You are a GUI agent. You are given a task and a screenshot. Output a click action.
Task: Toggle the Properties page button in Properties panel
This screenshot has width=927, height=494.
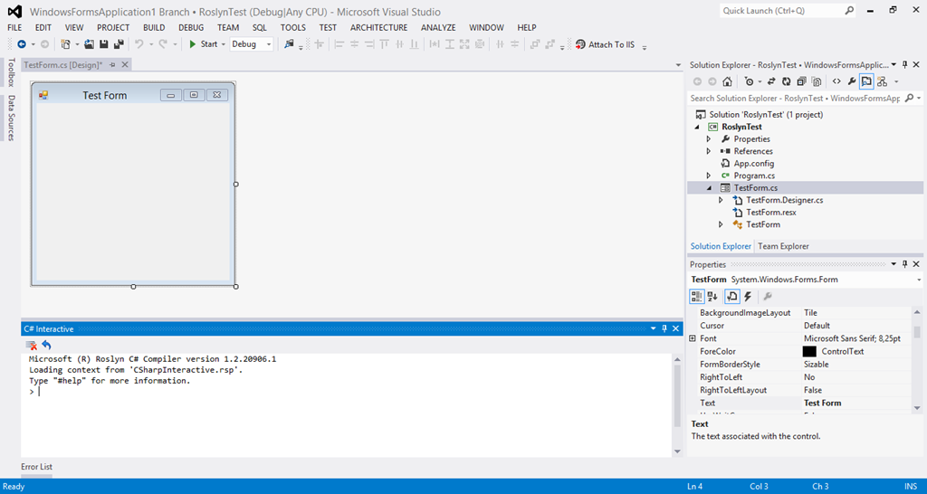click(x=731, y=296)
